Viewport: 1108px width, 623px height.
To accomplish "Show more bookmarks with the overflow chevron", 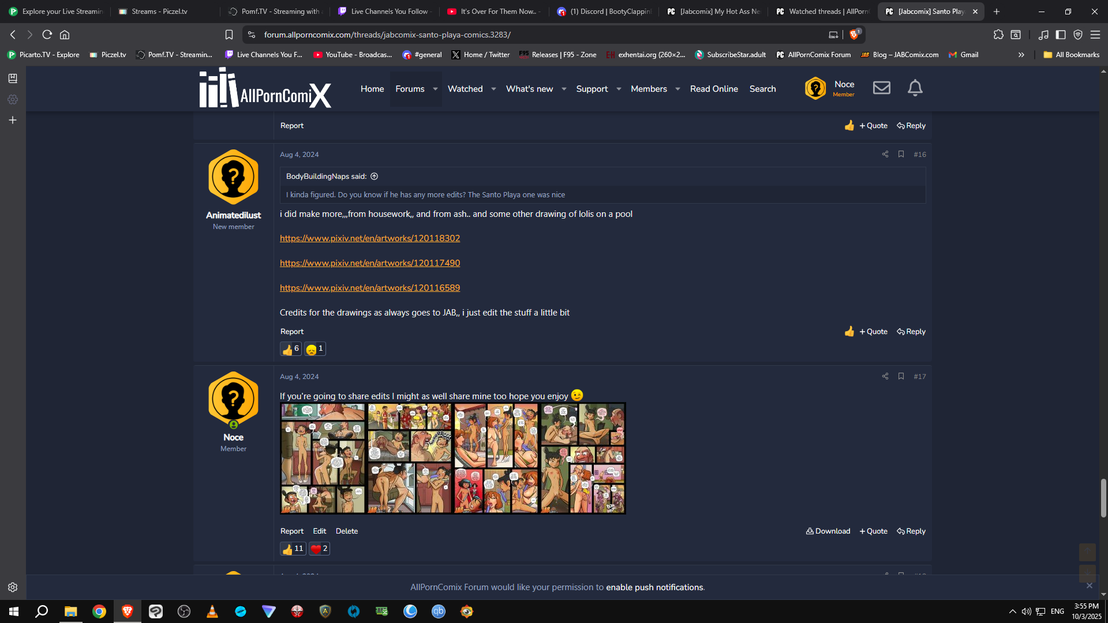I will [1021, 55].
